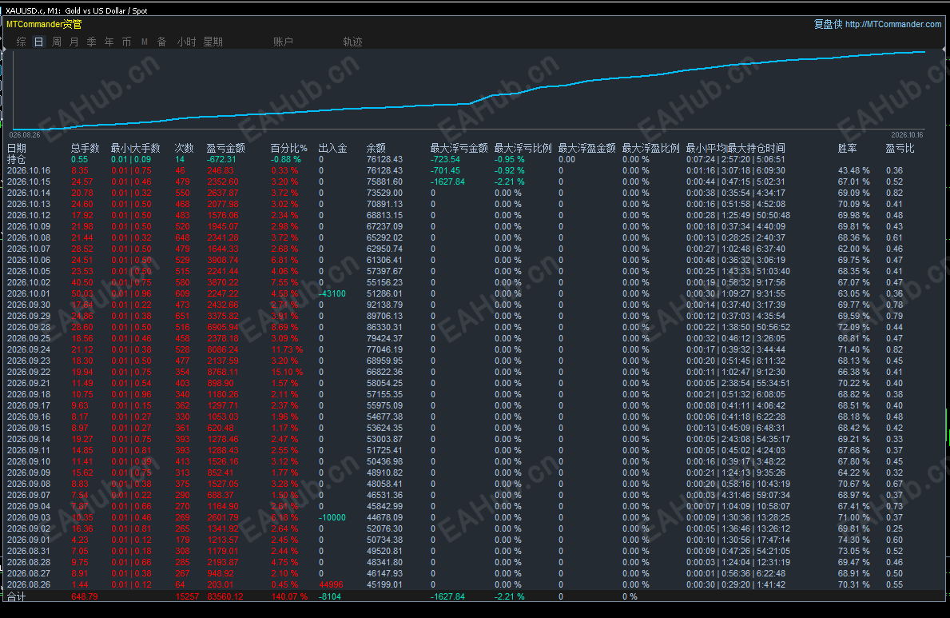Click the total -8104 deposit/withdrawal value
The height and width of the screenshot is (618, 950).
pyautogui.click(x=330, y=596)
